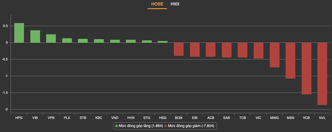The width and height of the screenshot is (332, 132).
Task: Select the VPB green bar
Action: tap(51, 38)
